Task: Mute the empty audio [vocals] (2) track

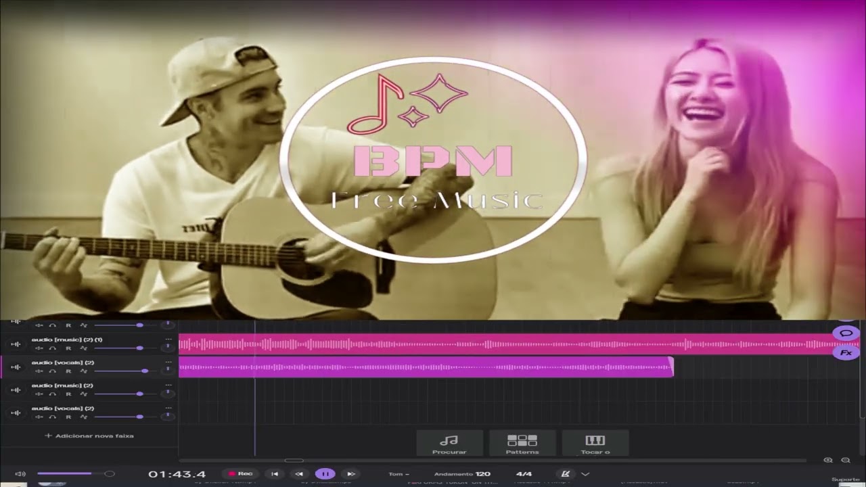Action: [x=39, y=417]
